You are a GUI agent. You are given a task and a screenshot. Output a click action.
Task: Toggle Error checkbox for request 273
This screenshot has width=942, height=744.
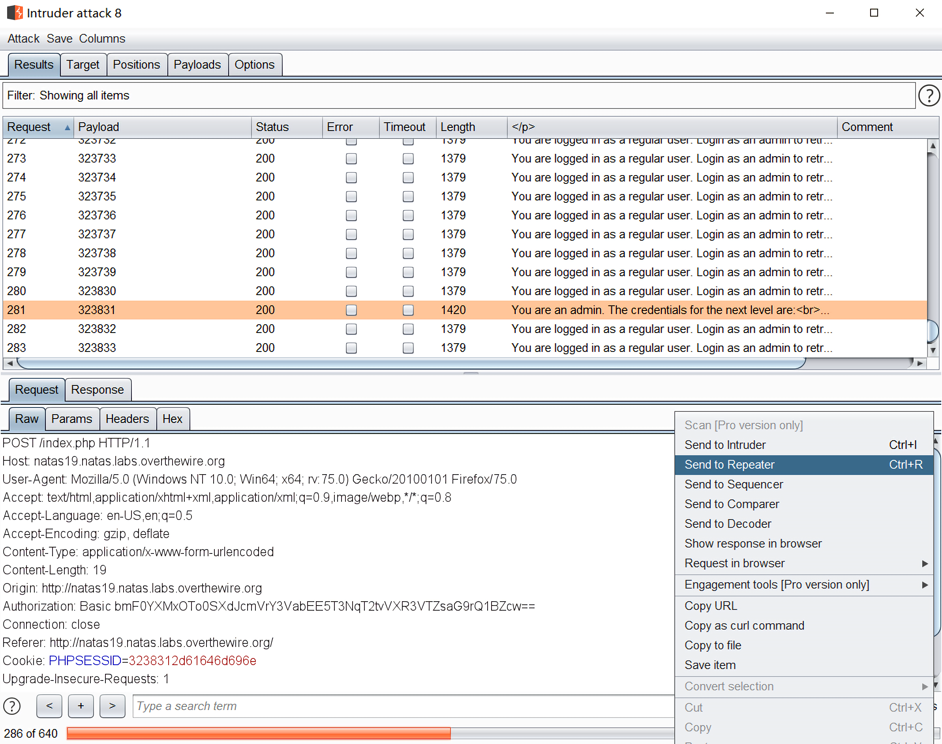pos(351,159)
